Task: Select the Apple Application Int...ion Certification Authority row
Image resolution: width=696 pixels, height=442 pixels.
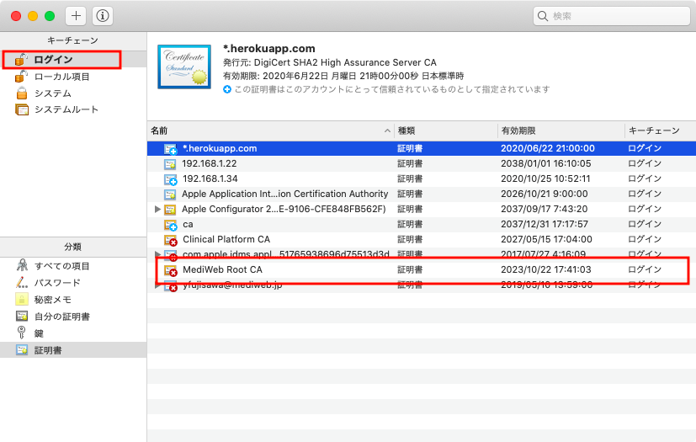Action: pyautogui.click(x=422, y=194)
